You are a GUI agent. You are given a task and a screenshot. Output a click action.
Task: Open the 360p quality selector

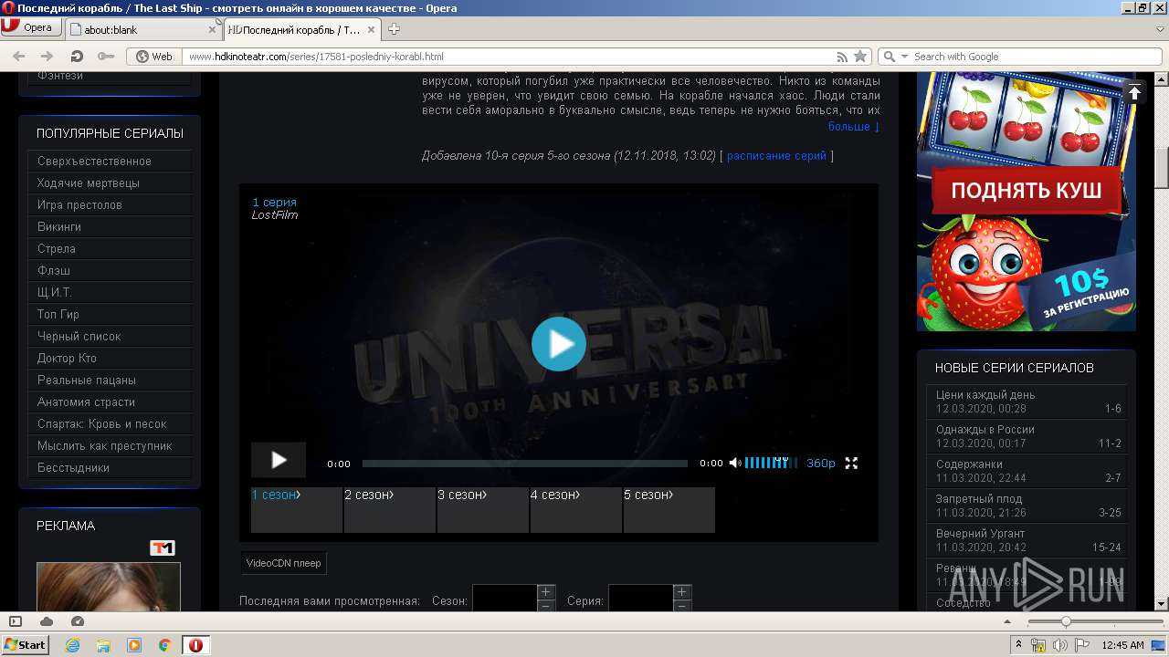pos(821,463)
